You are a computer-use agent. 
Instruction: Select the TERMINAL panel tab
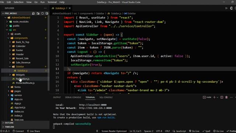90,98
